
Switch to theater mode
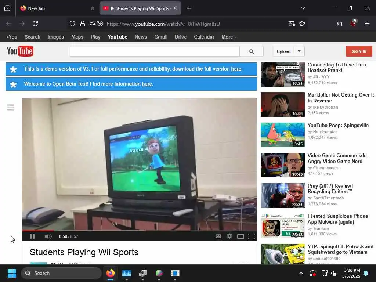240,236
